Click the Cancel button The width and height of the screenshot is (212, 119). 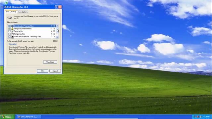coord(55,71)
